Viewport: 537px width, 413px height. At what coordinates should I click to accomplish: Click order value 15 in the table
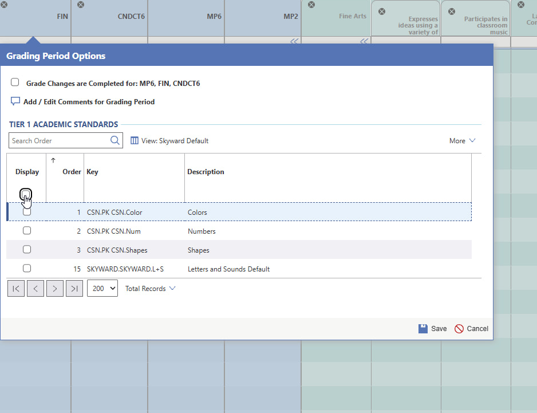77,269
